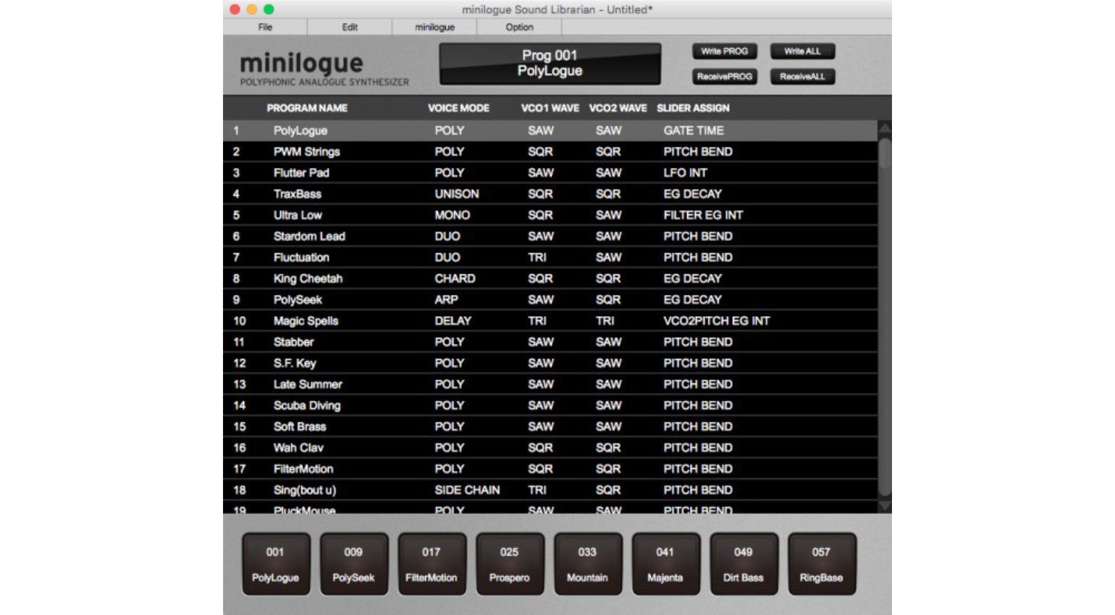
Task: Click the CHARD voice mode cell
Action: point(455,279)
